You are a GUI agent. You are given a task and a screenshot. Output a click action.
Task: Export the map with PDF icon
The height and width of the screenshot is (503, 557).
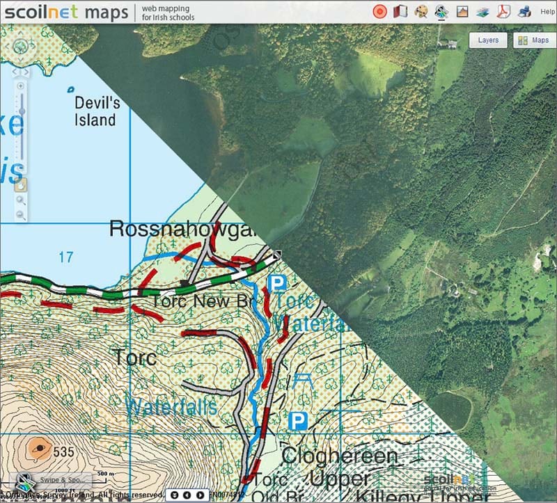pyautogui.click(x=503, y=12)
